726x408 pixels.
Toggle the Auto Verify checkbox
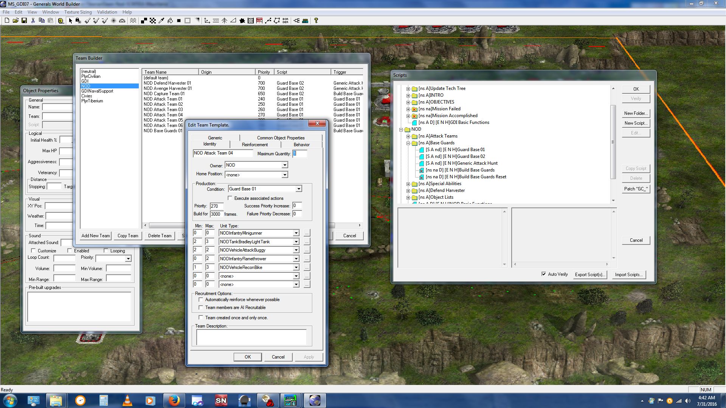pyautogui.click(x=543, y=274)
